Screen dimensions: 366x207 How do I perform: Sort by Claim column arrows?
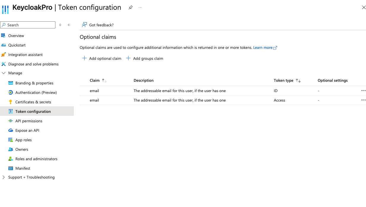pos(104,81)
